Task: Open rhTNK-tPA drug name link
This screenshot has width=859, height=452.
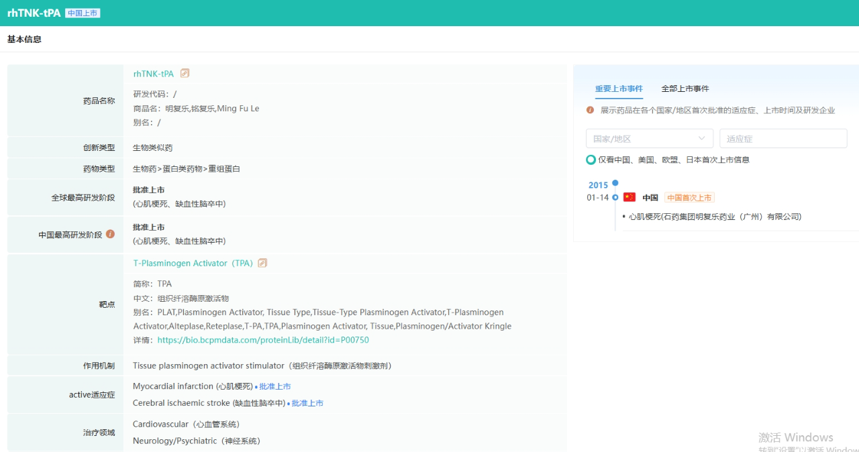Action: 154,73
